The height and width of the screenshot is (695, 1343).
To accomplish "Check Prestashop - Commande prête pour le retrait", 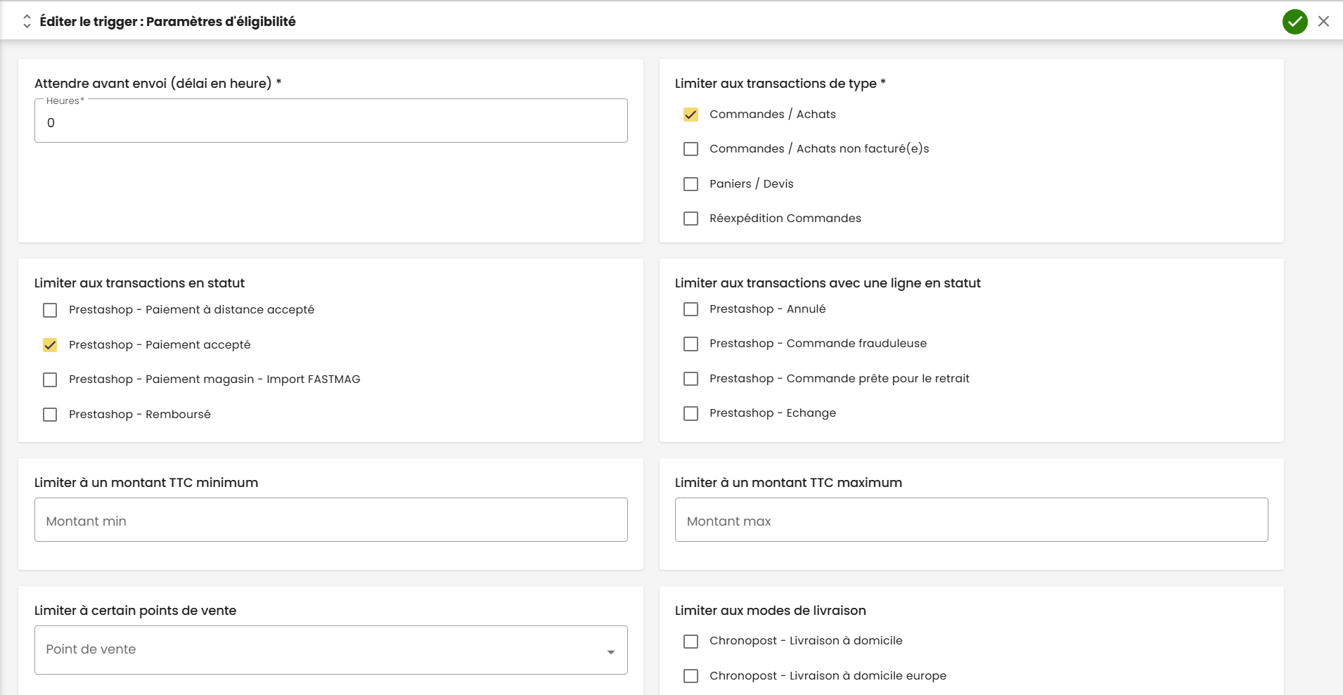I will [x=690, y=379].
